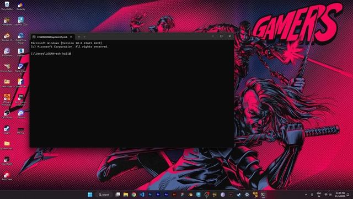
Task: Open the QuickTime Player desktop shortcut
Action: point(21,38)
